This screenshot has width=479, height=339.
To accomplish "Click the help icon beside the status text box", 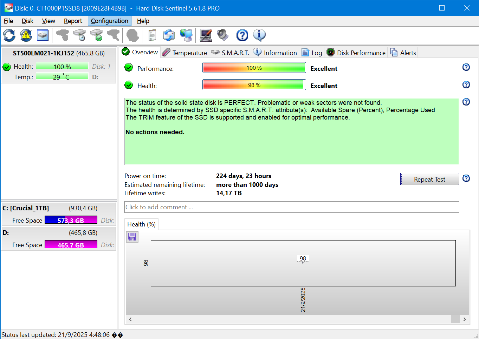I will point(466,102).
